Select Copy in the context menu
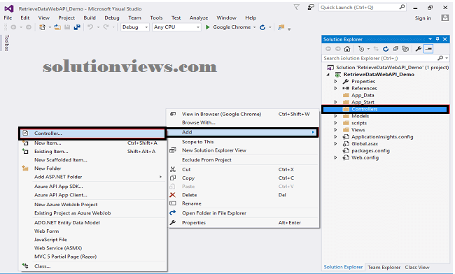The height and width of the screenshot is (274, 455). click(244, 178)
